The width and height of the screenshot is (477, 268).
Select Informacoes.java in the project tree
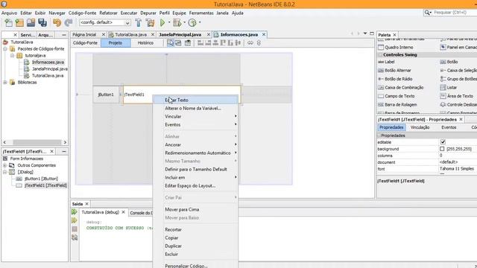point(48,63)
